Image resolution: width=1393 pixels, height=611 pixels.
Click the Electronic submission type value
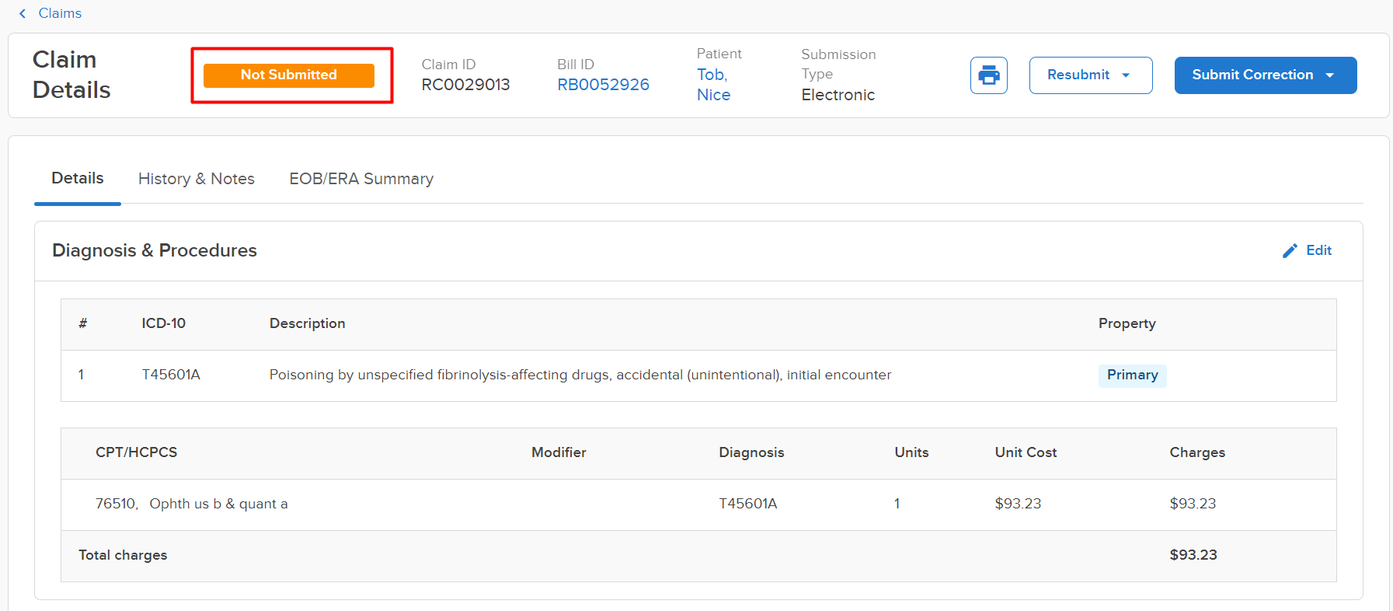pos(838,95)
